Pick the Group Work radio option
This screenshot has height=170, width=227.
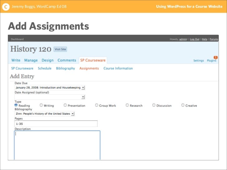tap(97, 105)
